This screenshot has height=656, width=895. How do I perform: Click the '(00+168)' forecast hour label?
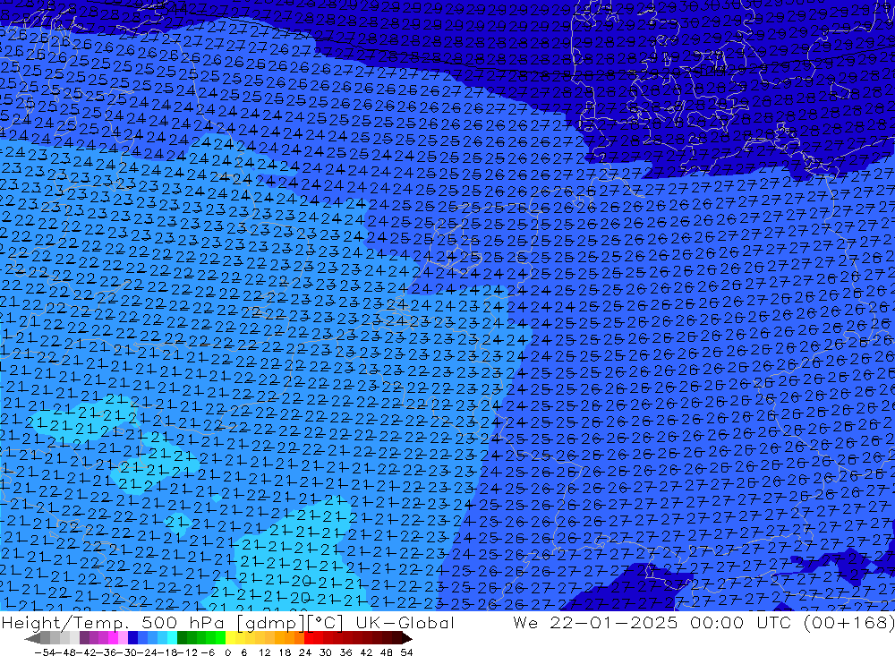click(x=848, y=623)
